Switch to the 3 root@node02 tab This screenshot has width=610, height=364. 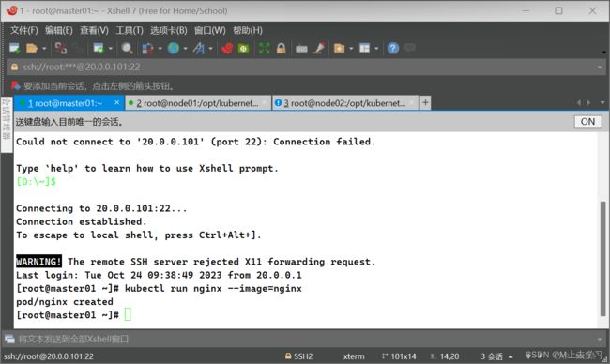(345, 103)
